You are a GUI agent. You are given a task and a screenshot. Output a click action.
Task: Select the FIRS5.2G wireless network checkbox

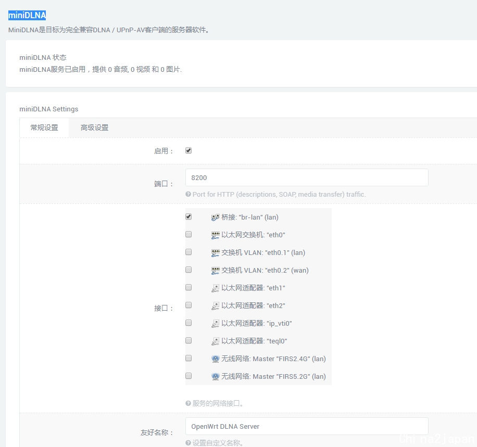[x=189, y=376]
